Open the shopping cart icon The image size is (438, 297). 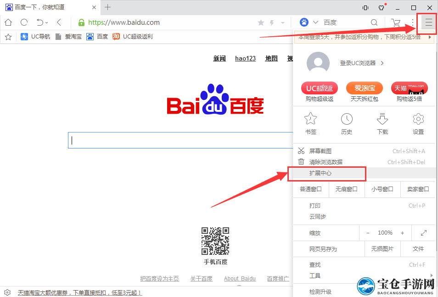click(x=396, y=22)
